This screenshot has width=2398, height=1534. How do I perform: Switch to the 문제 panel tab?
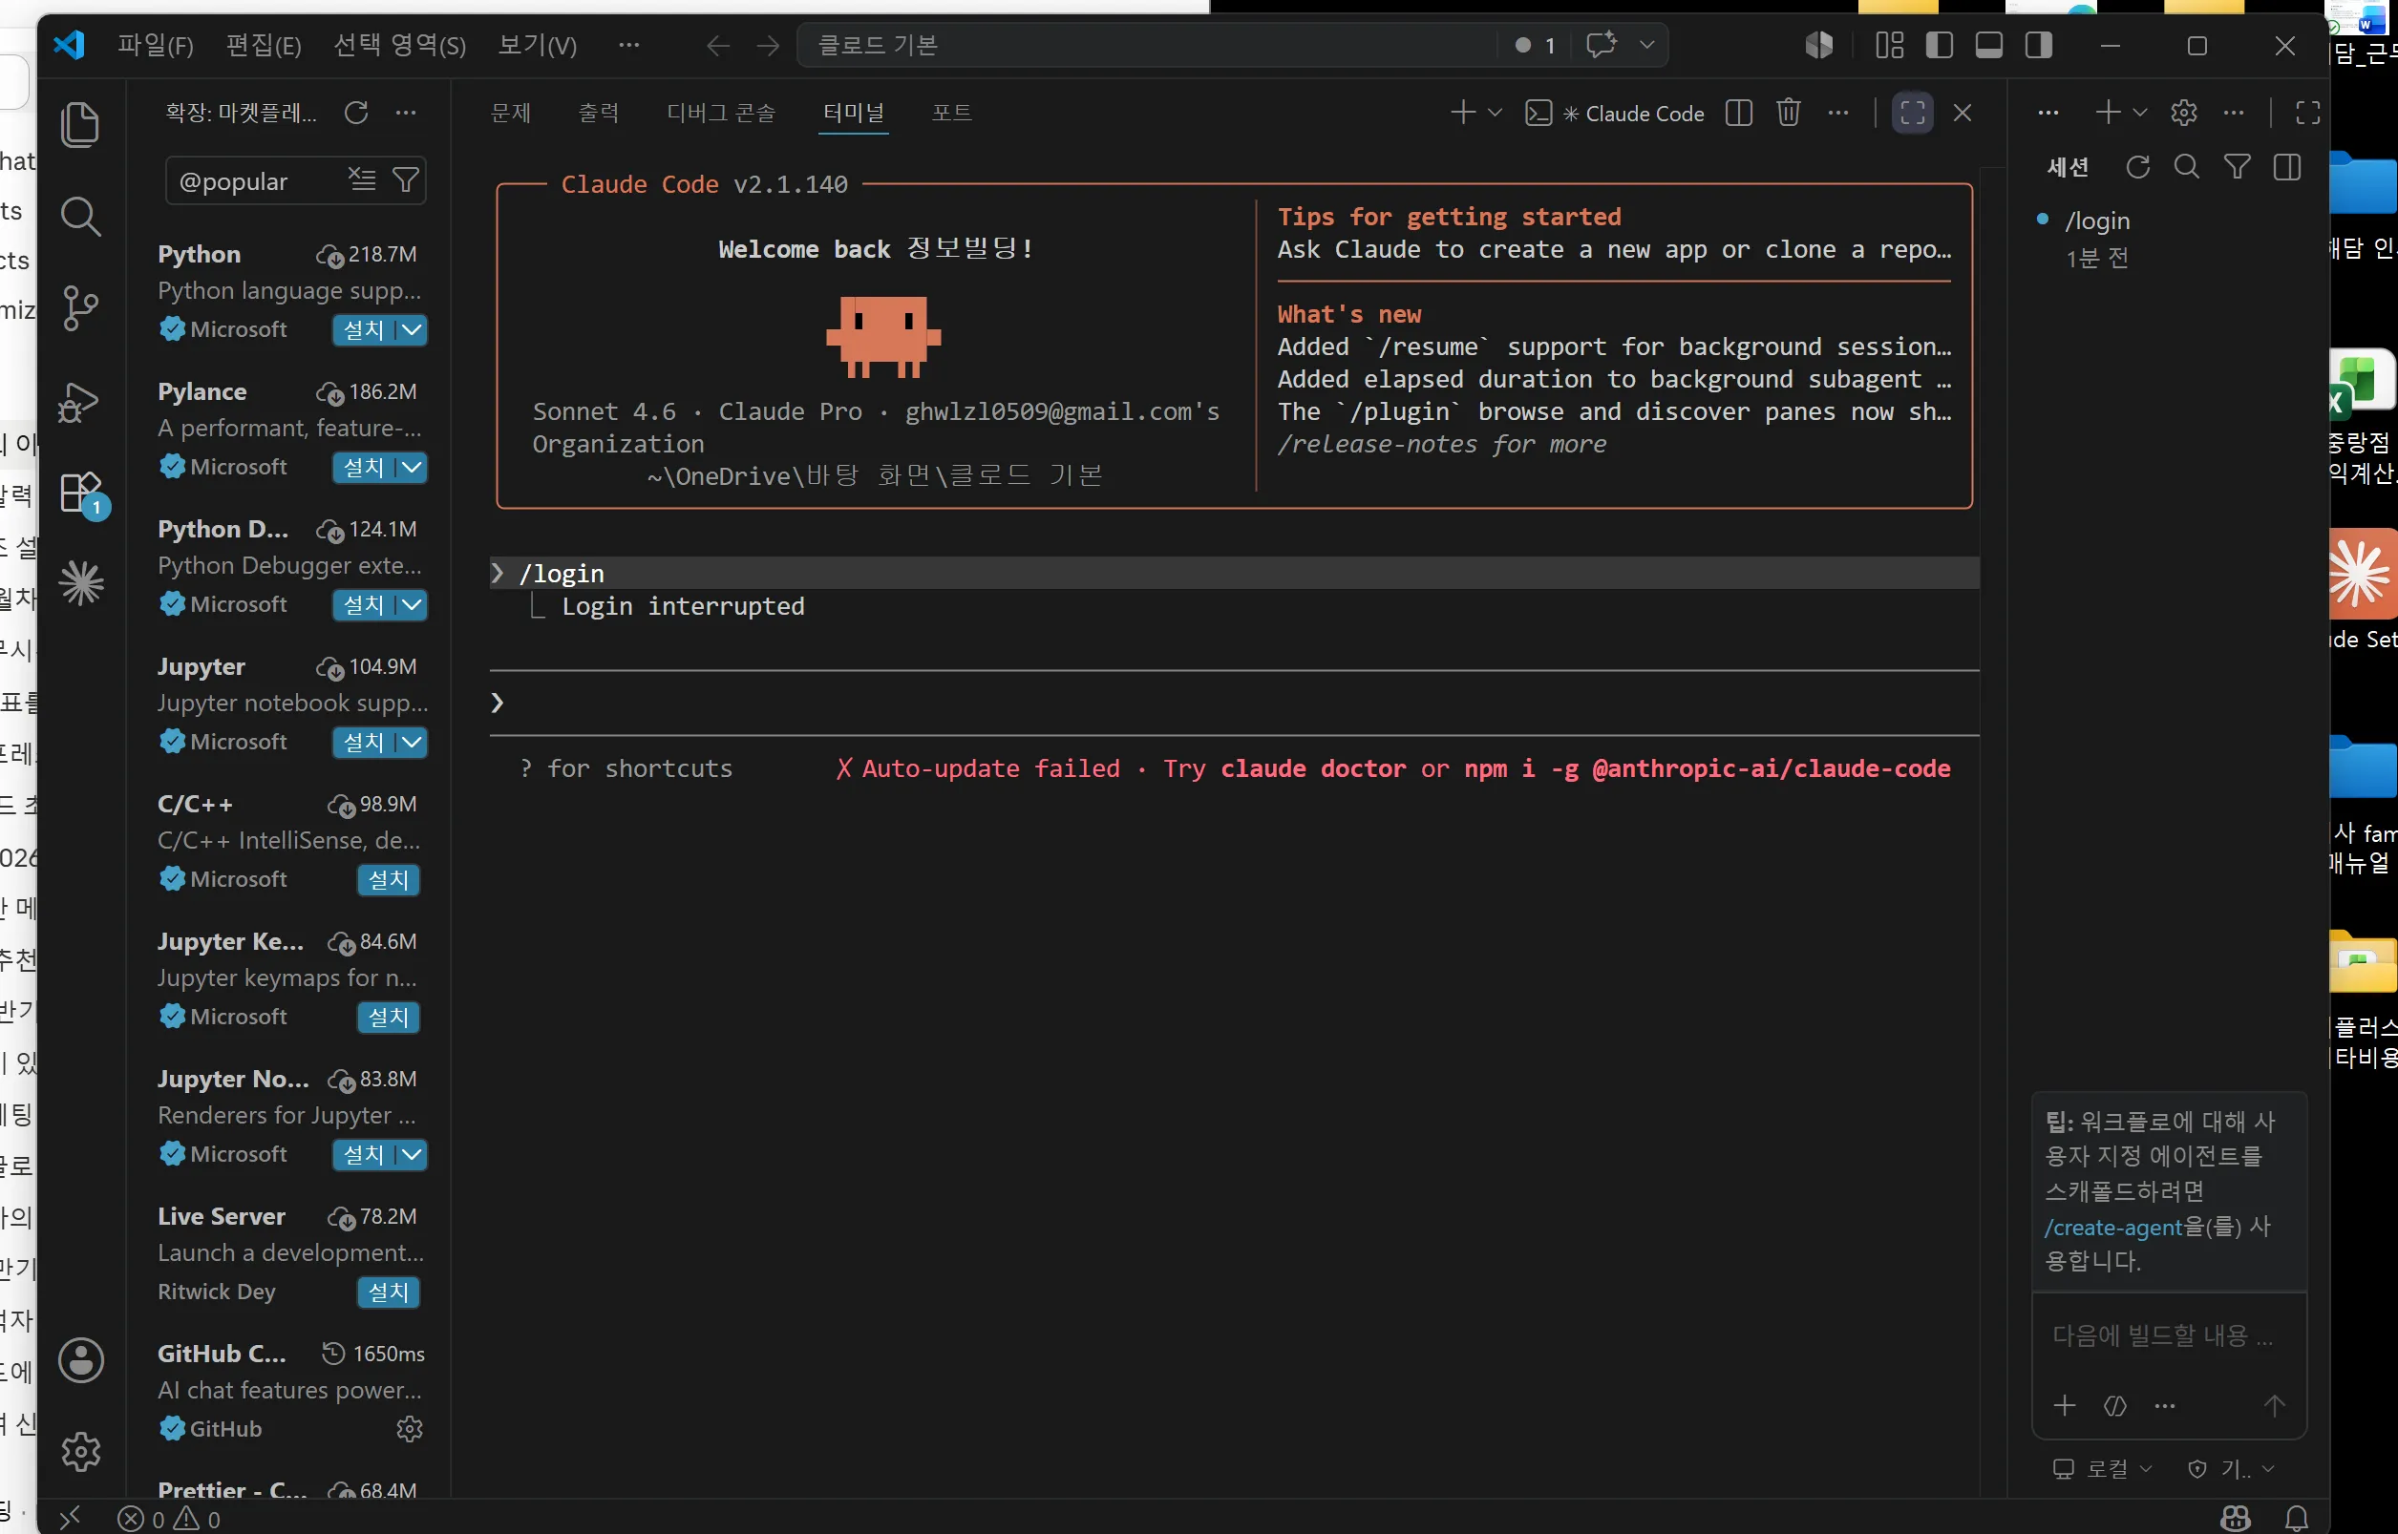(x=510, y=113)
